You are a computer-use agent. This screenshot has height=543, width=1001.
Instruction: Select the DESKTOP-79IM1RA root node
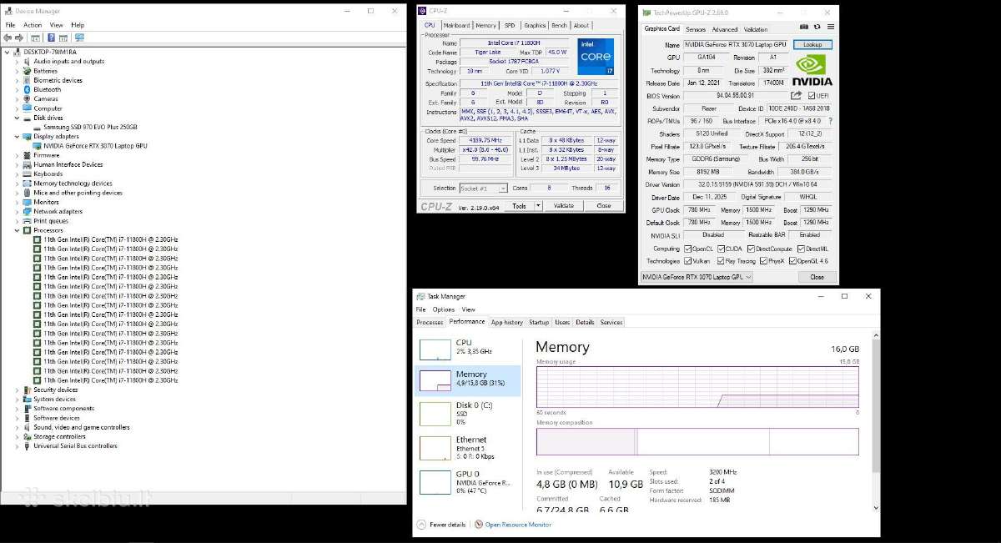49,52
